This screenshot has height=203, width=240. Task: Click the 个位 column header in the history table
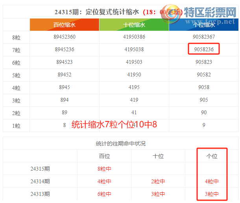point(212,156)
